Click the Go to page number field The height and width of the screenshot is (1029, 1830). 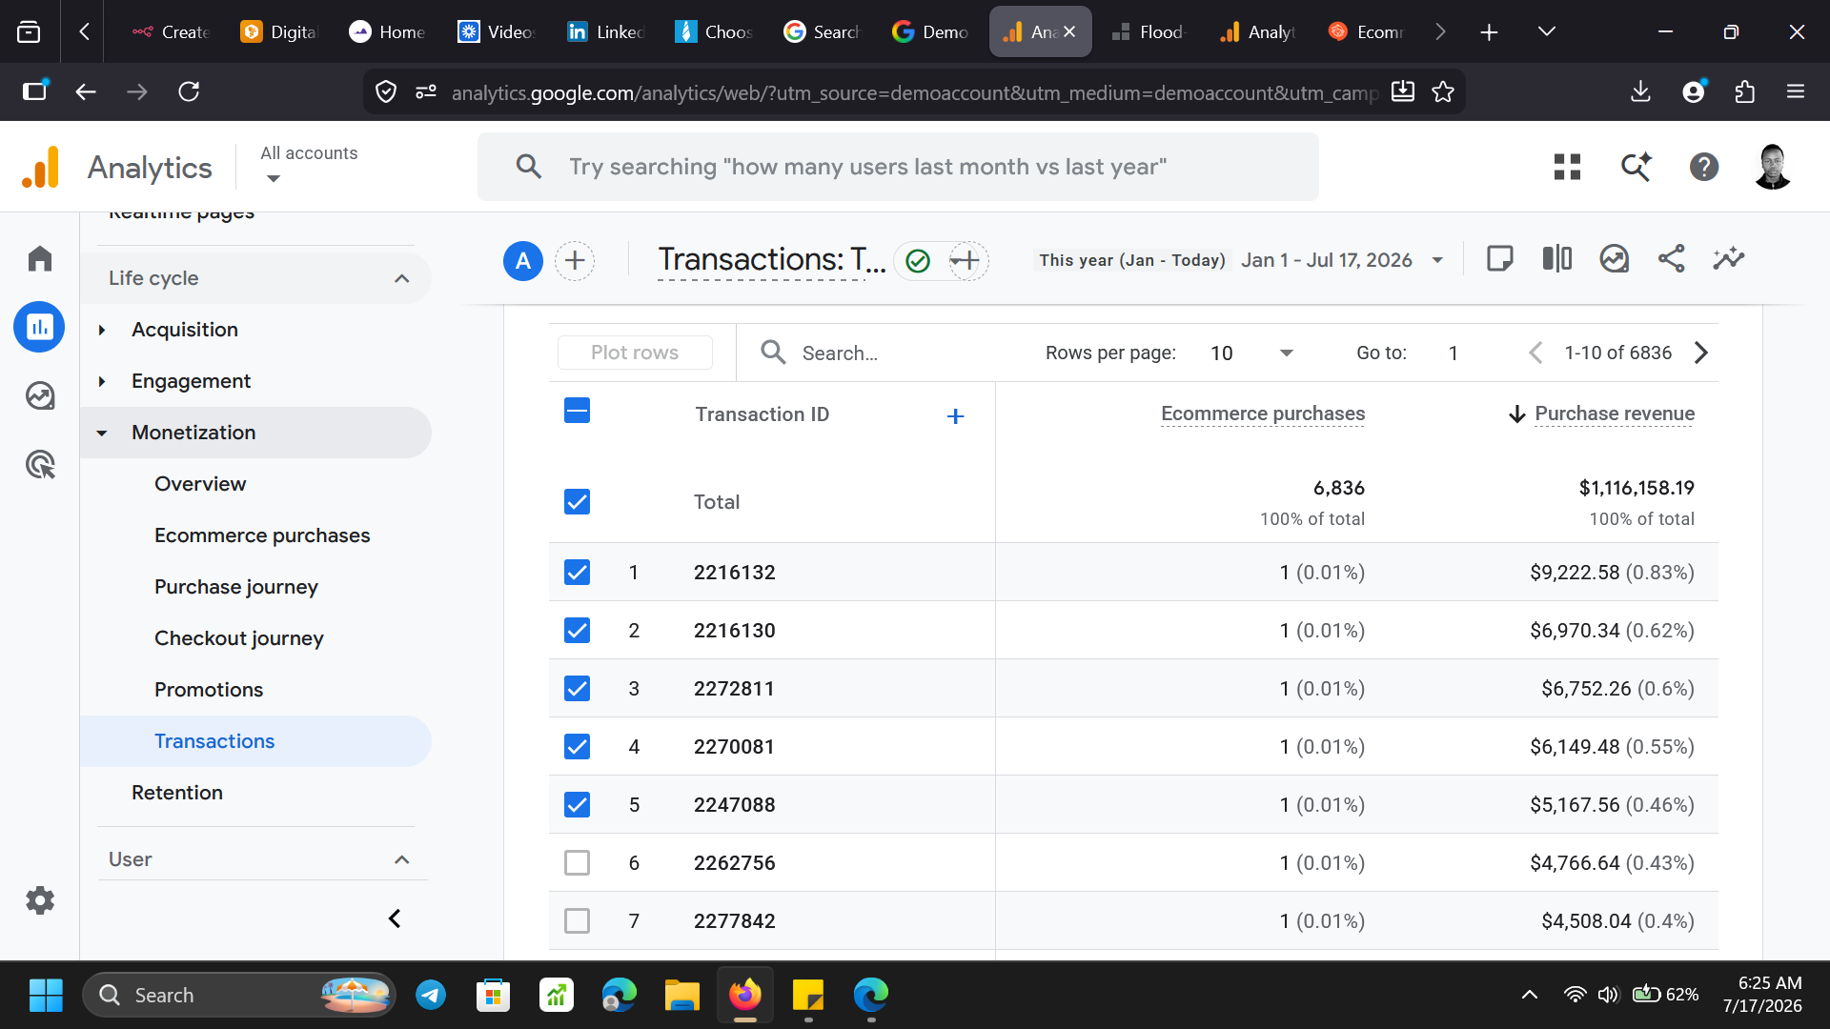[x=1454, y=353]
